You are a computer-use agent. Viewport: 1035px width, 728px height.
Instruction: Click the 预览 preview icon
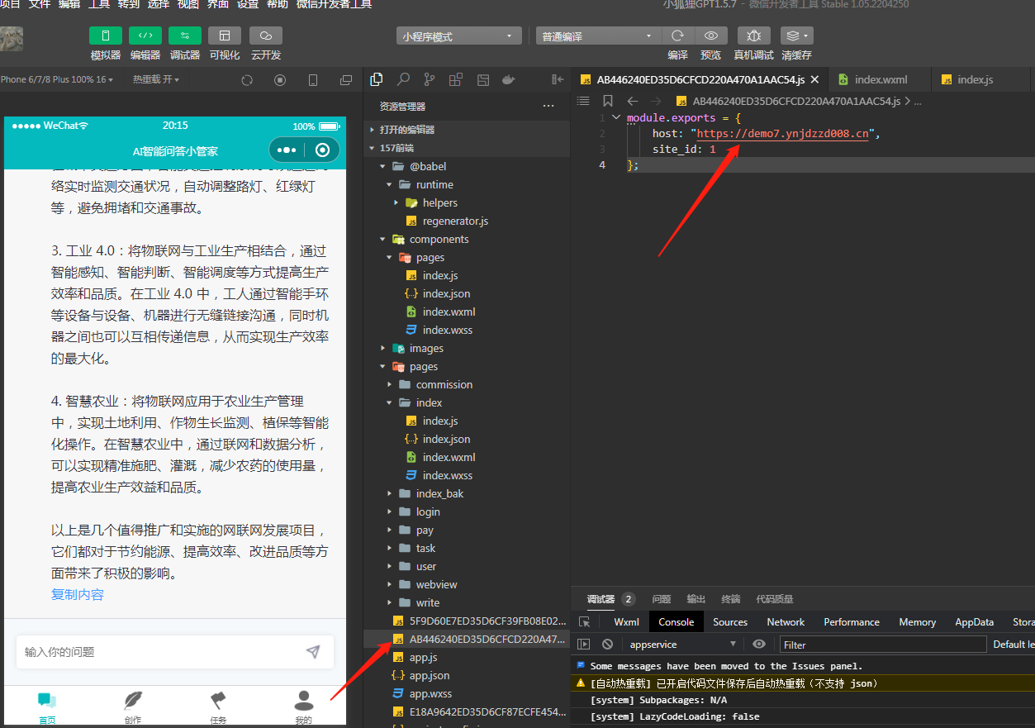(x=711, y=35)
